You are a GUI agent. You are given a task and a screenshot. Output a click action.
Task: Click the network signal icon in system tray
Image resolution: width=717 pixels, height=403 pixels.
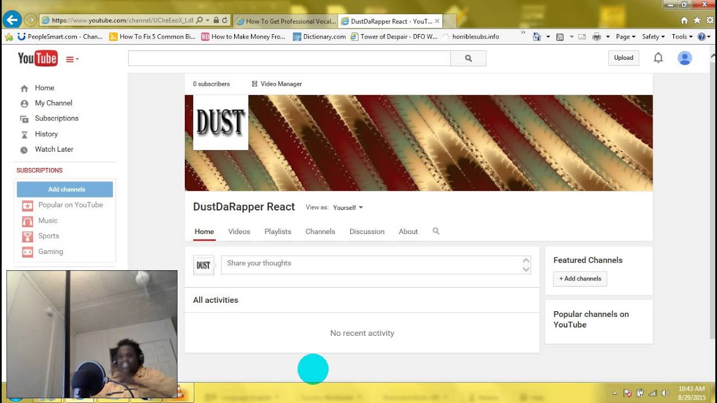click(652, 393)
